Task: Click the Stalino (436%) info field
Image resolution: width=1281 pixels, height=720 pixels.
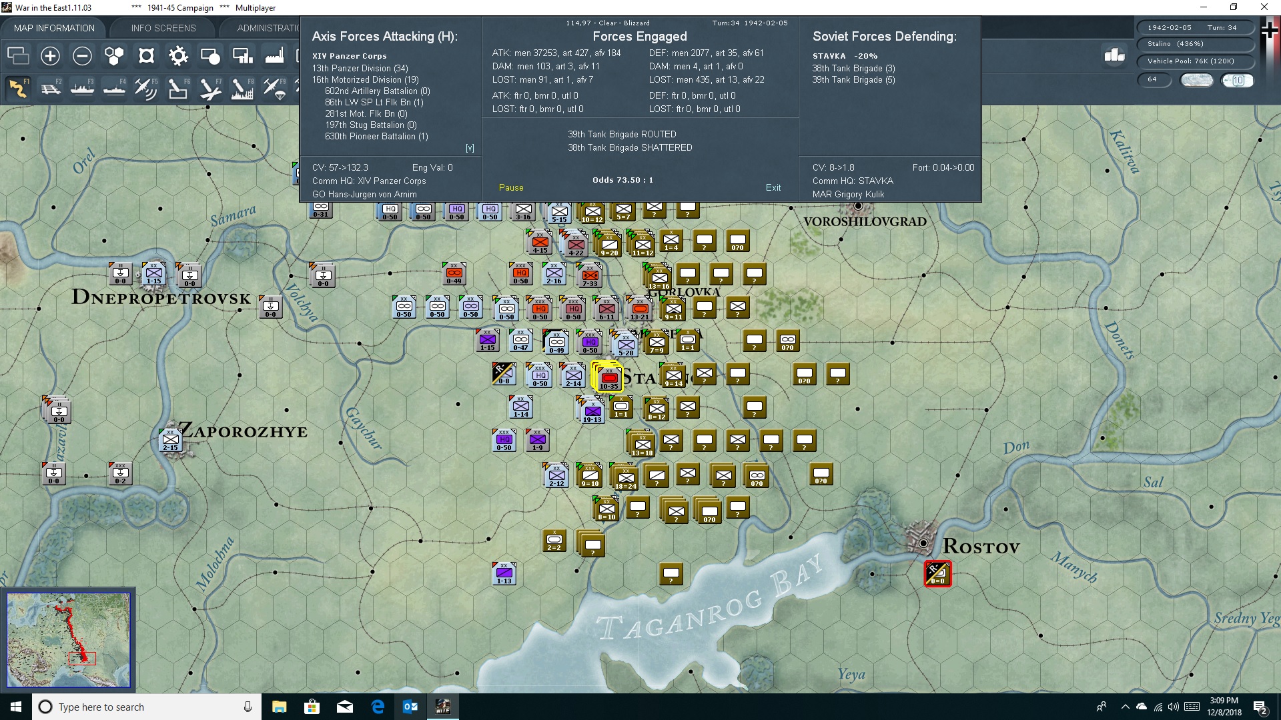Action: [1195, 44]
